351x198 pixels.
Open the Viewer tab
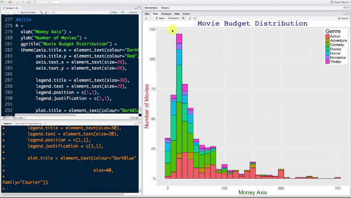(186, 14)
